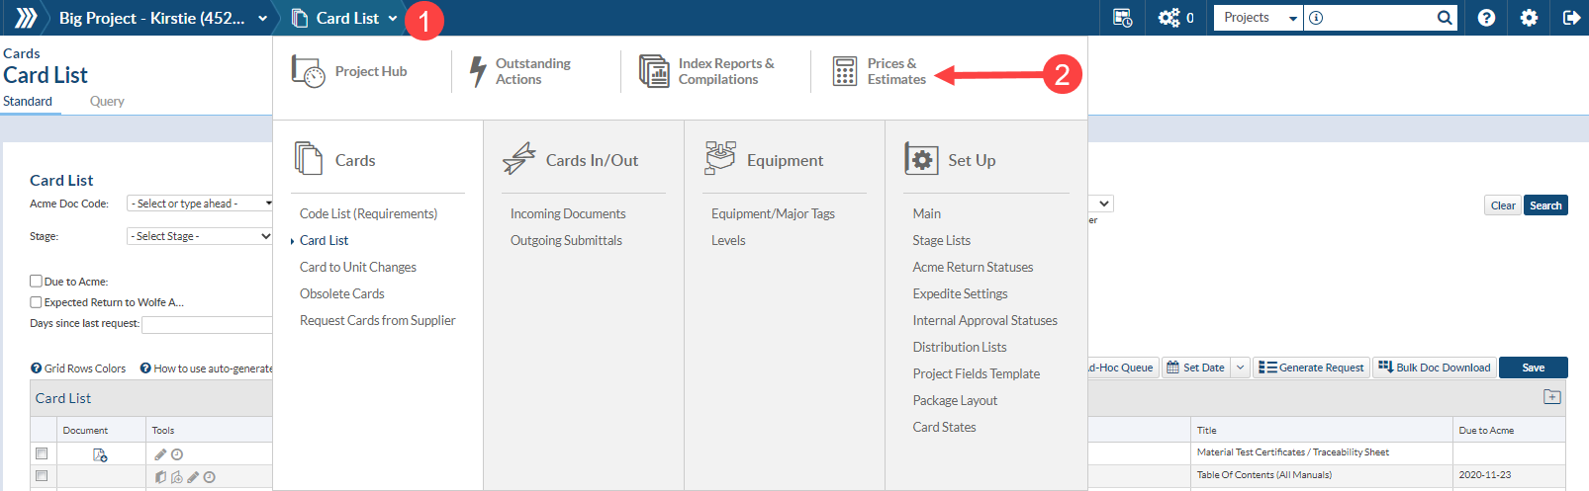Screen dimensions: 1589x491
Task: Click the Search button
Action: (1545, 205)
